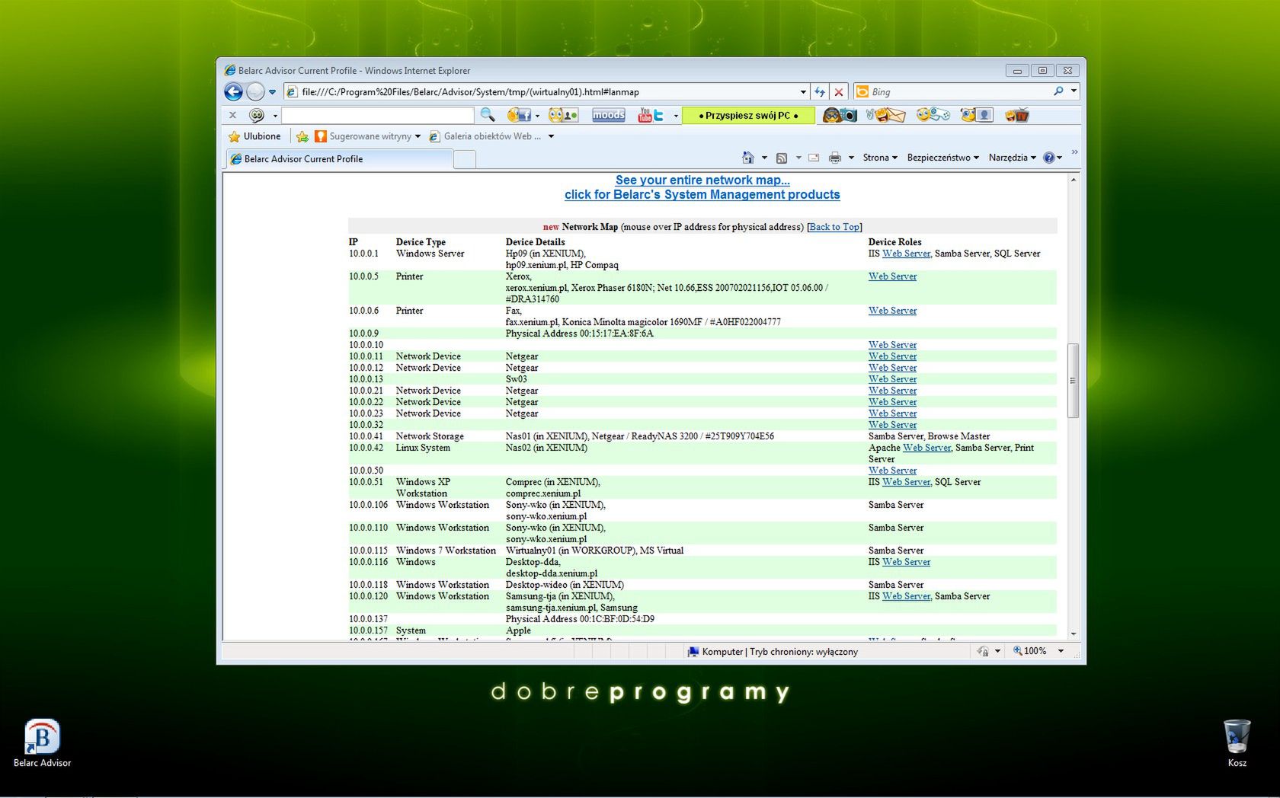Open the moods toolbar button
The height and width of the screenshot is (798, 1280).
(x=609, y=115)
